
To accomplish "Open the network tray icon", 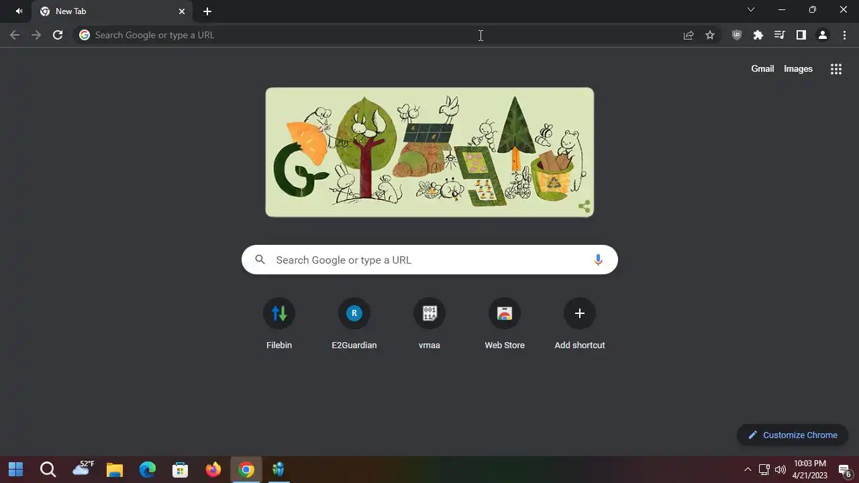I will point(764,470).
